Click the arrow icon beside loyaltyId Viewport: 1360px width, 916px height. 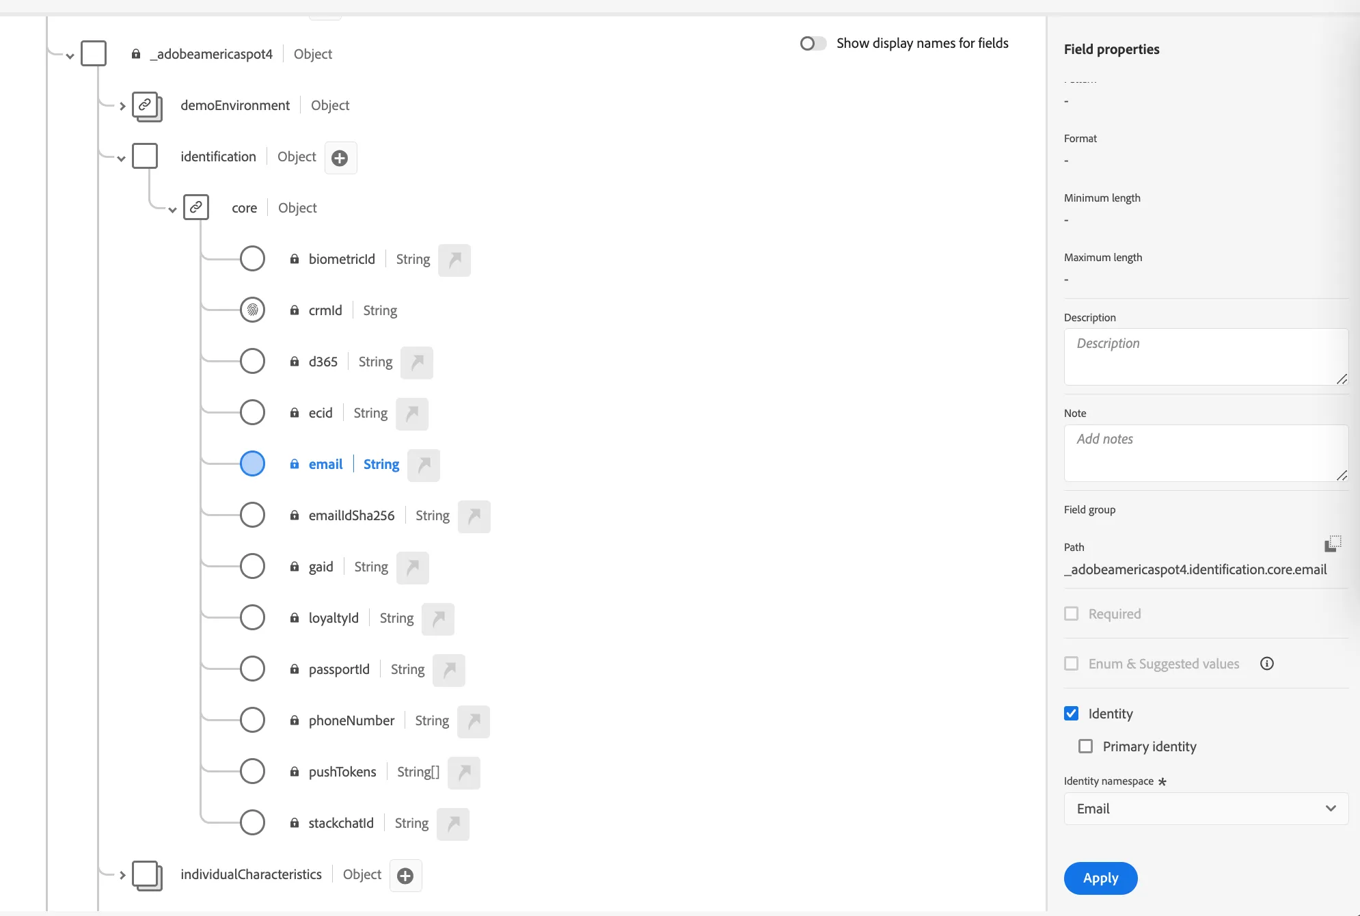pos(438,619)
